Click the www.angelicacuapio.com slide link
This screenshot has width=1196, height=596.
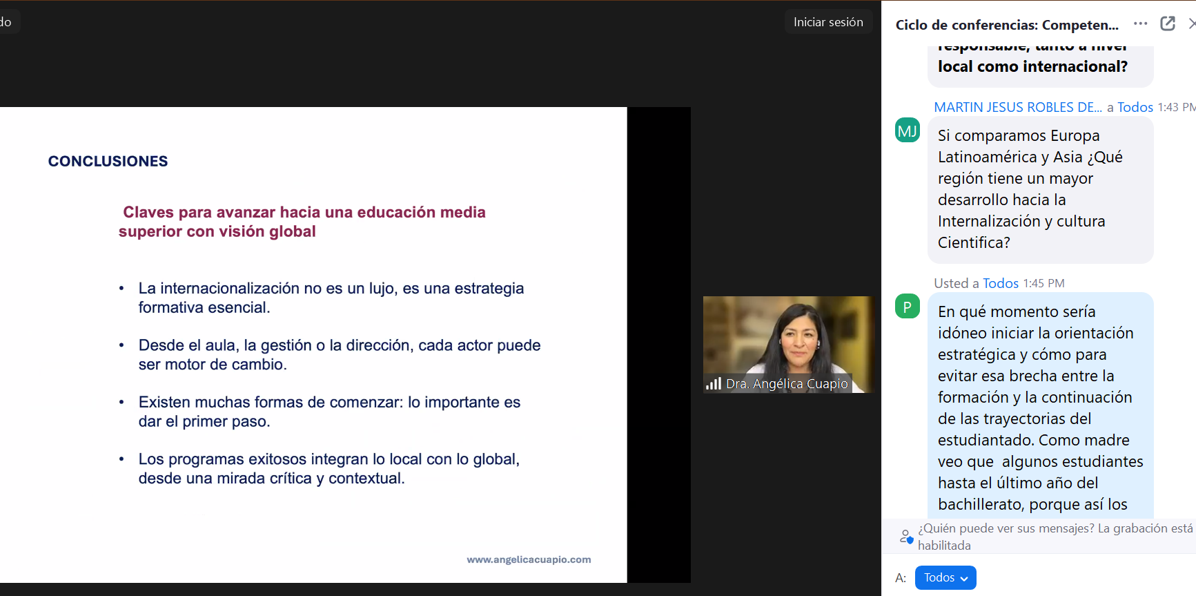point(529,559)
